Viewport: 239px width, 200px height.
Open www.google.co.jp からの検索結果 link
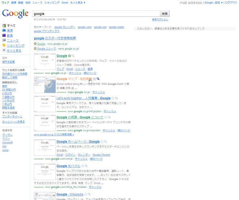click(x=54, y=134)
